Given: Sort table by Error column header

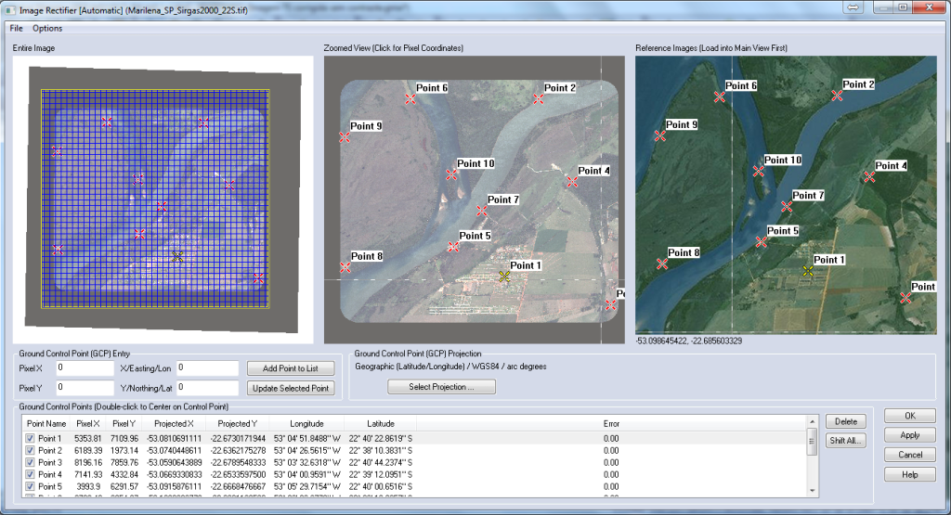Looking at the screenshot, I should point(610,423).
